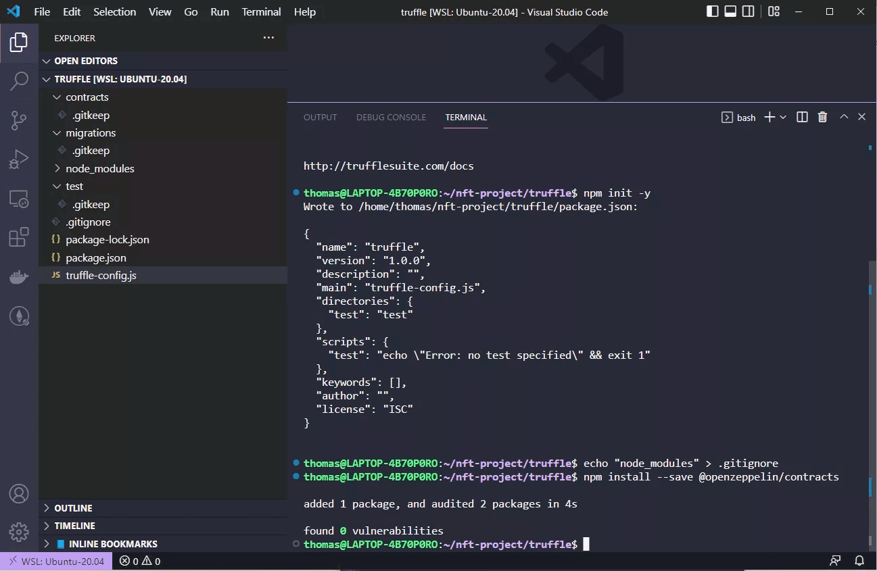This screenshot has height=571, width=877.
Task: Switch to the Debug Console tab
Action: click(391, 118)
